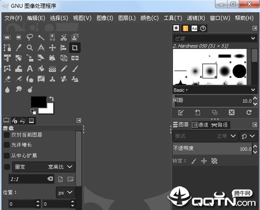Open brushes panel configuration menu arrow
Viewport: 260px width, 210px height.
point(255,28)
